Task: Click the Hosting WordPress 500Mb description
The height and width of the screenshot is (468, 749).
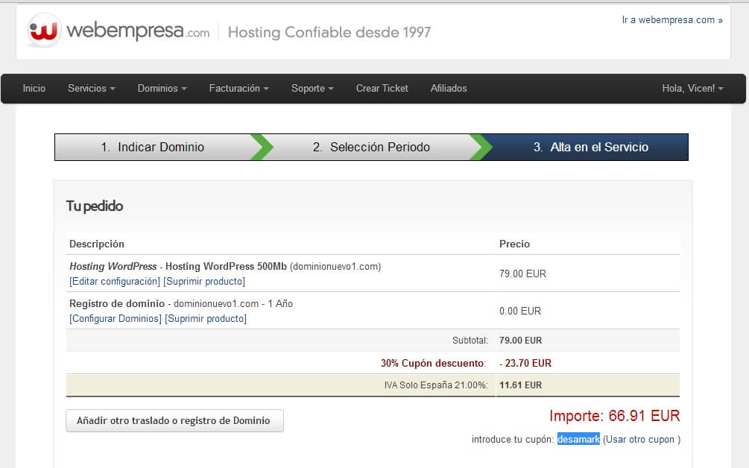Action: click(x=226, y=267)
